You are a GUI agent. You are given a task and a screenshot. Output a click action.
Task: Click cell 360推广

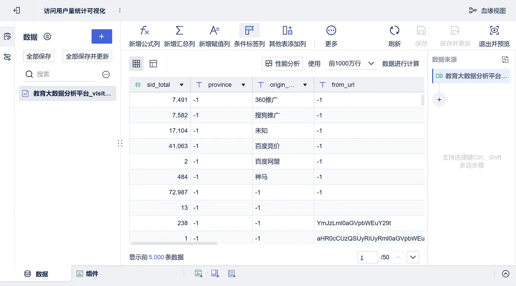coord(283,100)
